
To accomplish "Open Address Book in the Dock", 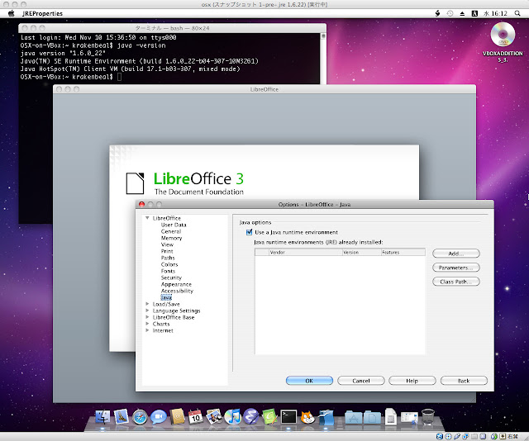I will pos(178,417).
